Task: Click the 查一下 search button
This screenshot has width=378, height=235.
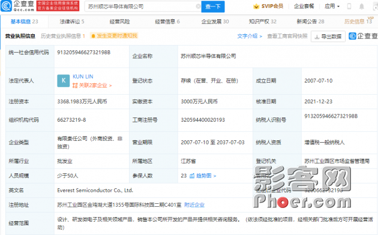Action: pyautogui.click(x=213, y=7)
